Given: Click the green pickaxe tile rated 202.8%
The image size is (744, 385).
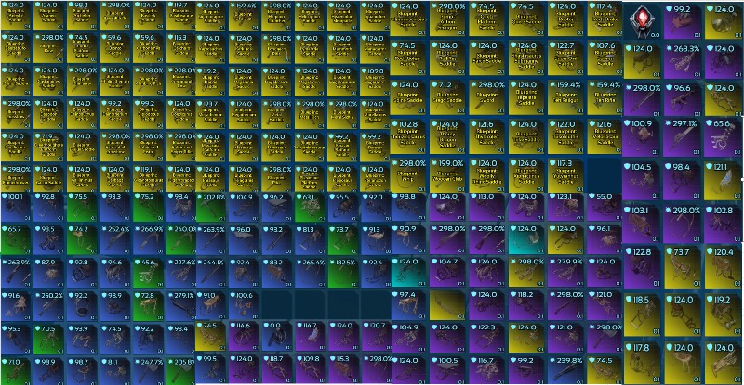Looking at the screenshot, I should (x=212, y=208).
